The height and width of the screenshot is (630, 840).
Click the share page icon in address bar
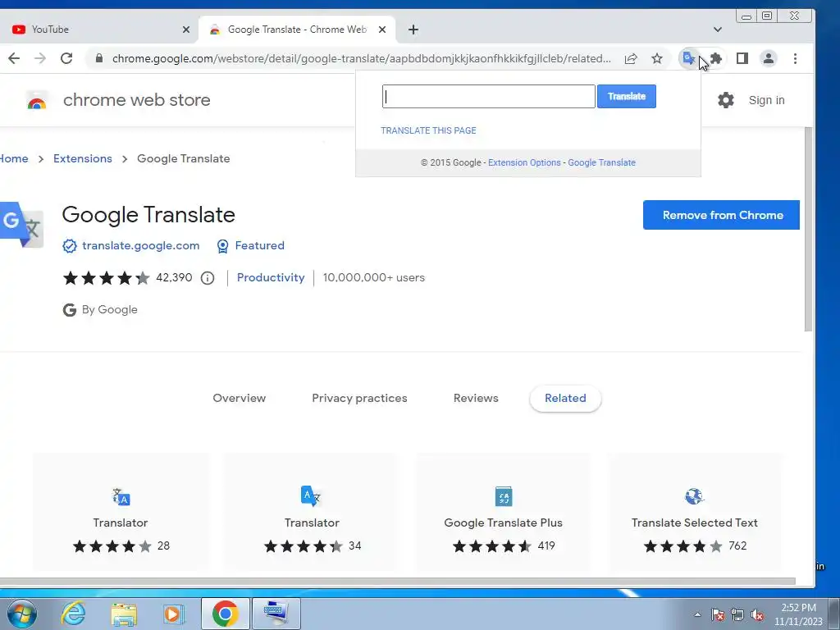pyautogui.click(x=631, y=58)
